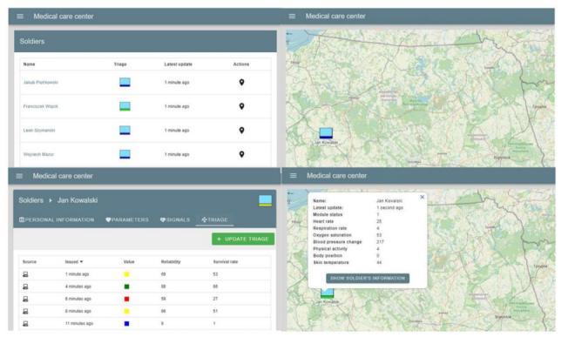Click 'Physical activity' label in popup
The width and height of the screenshot is (568, 337).
[330, 249]
